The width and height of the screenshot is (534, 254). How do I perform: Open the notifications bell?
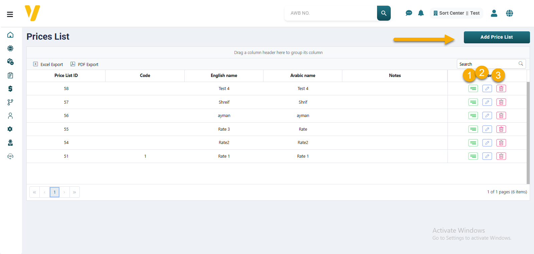click(421, 13)
